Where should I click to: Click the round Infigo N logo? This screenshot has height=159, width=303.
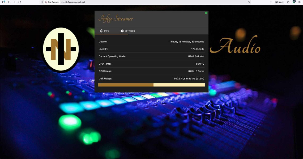[61, 49]
